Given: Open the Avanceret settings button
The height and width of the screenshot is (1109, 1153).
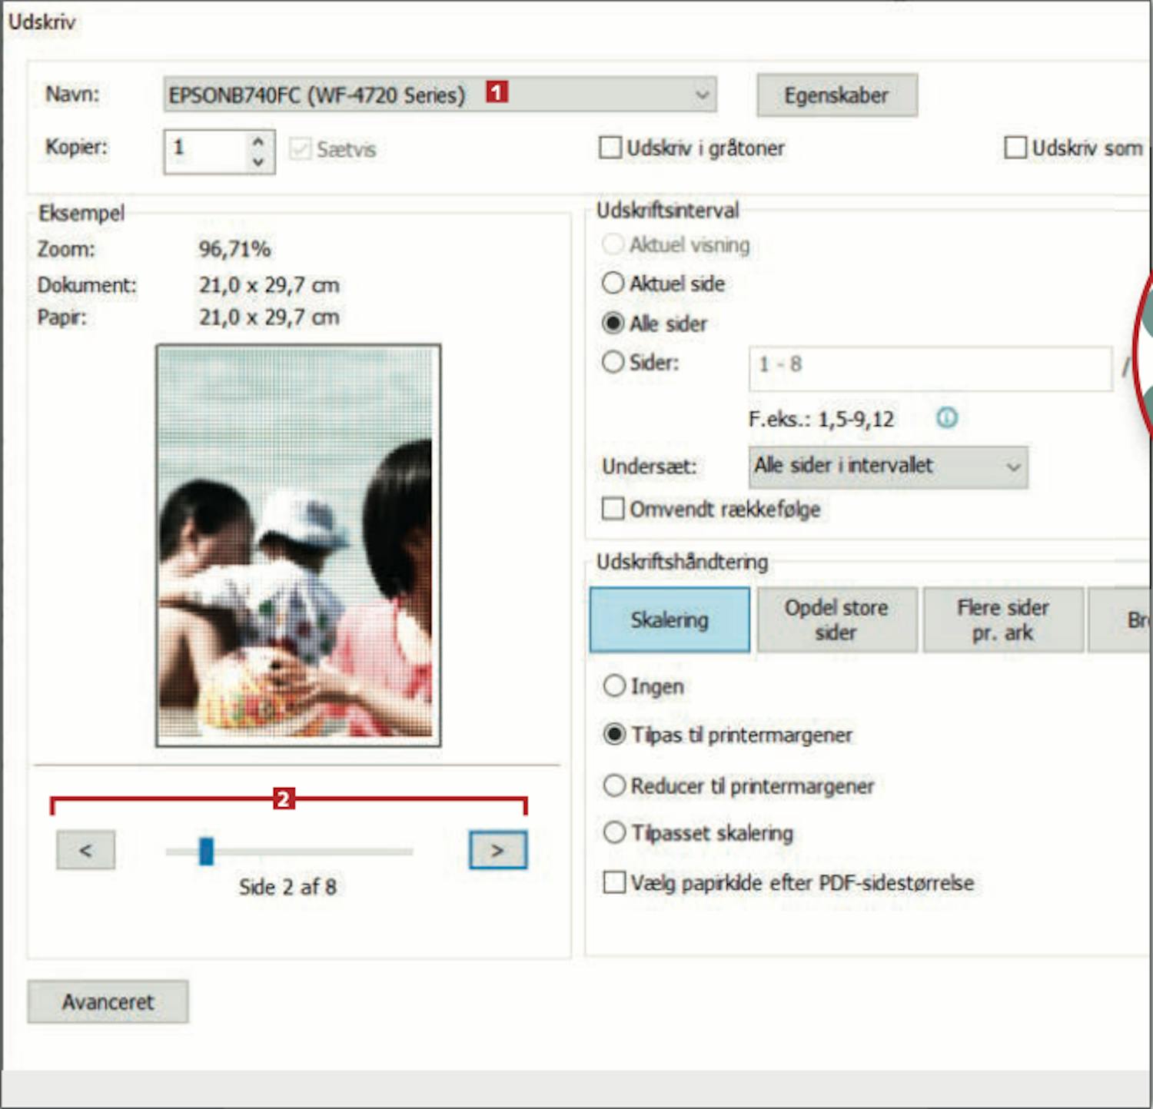Looking at the screenshot, I should 108,1001.
